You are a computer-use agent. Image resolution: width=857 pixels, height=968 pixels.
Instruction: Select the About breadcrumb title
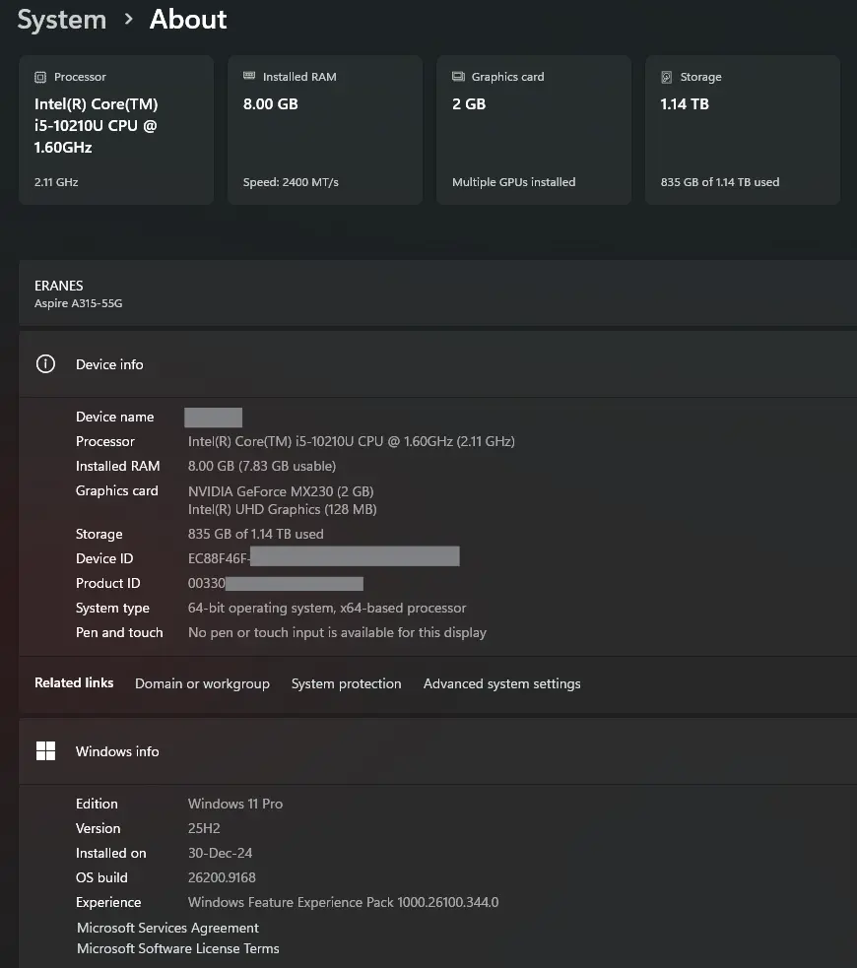[x=188, y=20]
